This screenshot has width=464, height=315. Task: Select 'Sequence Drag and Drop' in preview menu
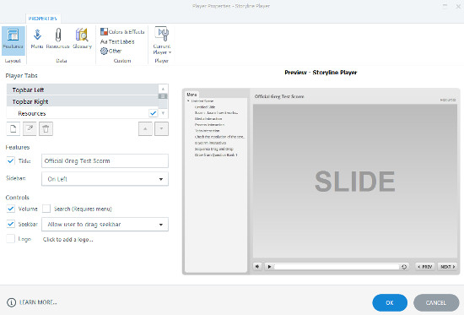213,149
